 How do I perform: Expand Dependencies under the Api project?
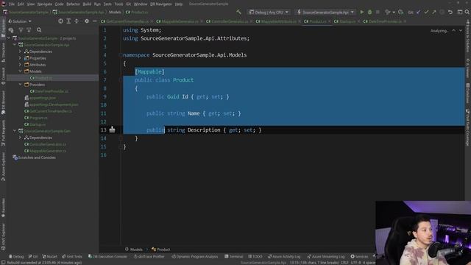click(x=20, y=52)
